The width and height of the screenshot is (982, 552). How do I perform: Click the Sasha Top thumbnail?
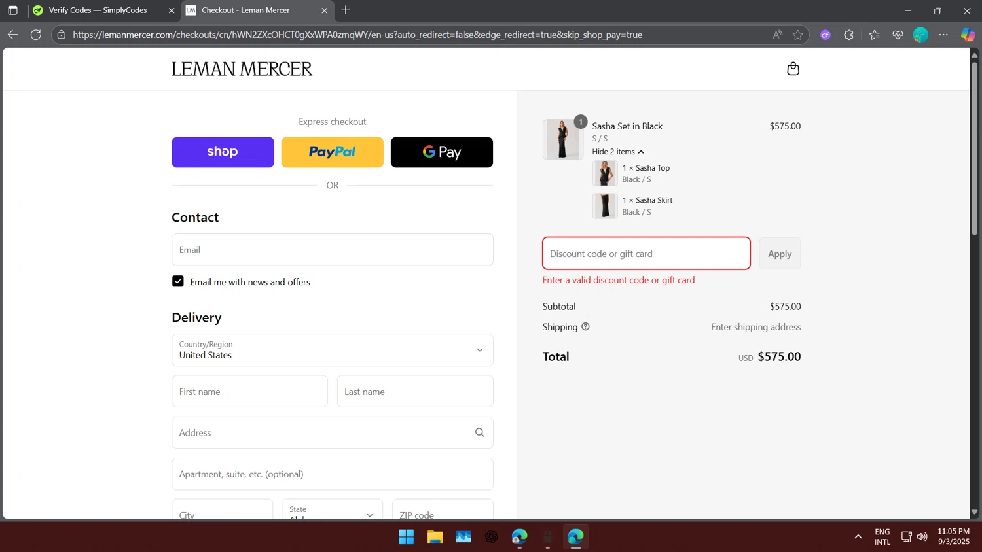point(605,173)
